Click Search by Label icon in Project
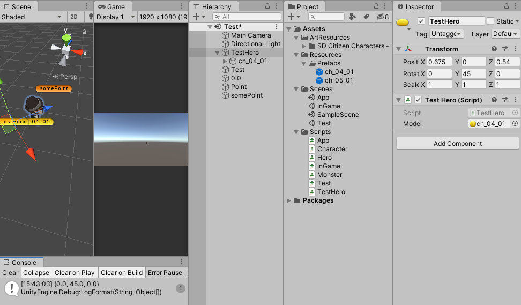This screenshot has height=305, width=521. [366, 17]
